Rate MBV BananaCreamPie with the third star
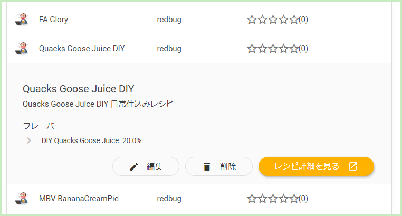402x216 pixels. (273, 199)
